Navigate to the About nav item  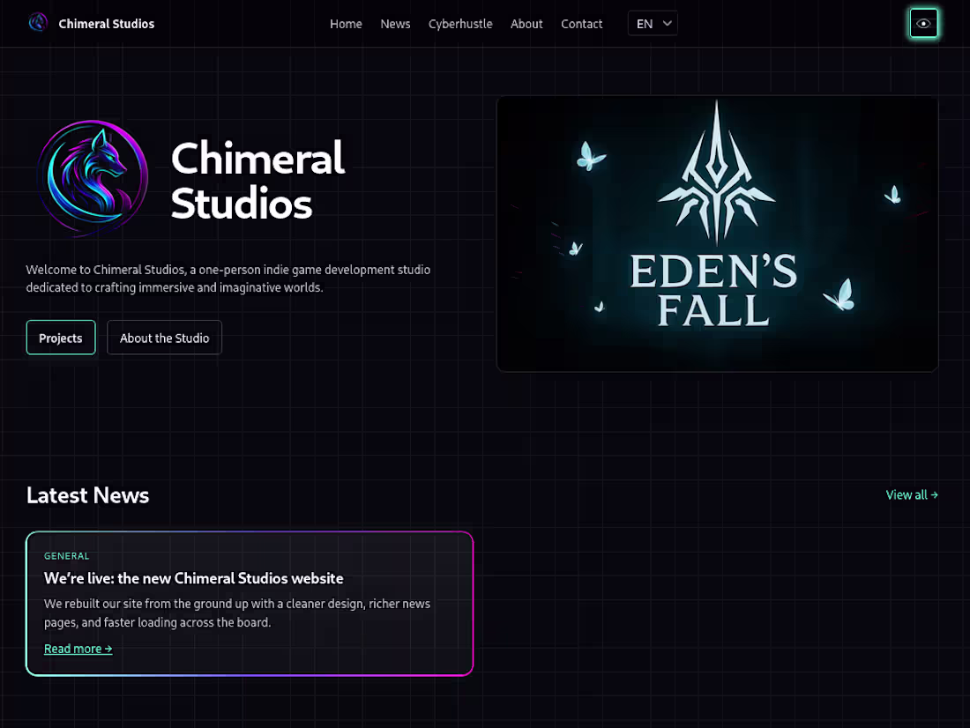526,24
